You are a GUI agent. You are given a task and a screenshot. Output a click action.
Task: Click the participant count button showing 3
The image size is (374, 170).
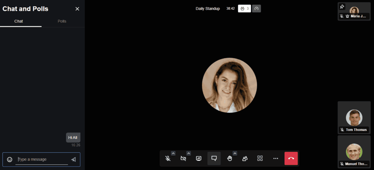244,8
